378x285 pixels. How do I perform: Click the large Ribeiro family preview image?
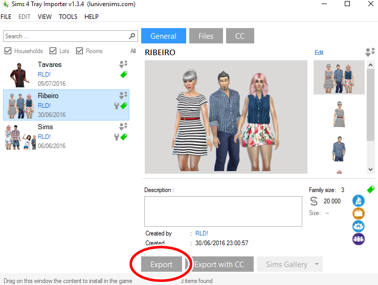pos(226,117)
